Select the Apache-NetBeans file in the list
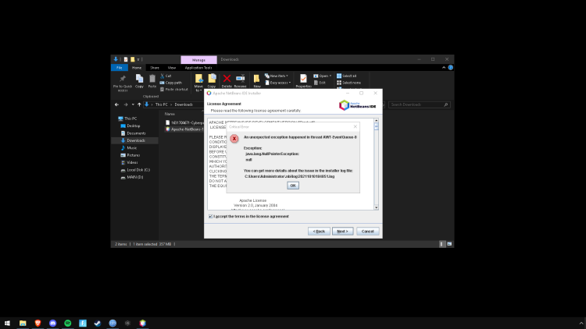Viewport: 586px width, 329px height. point(184,129)
